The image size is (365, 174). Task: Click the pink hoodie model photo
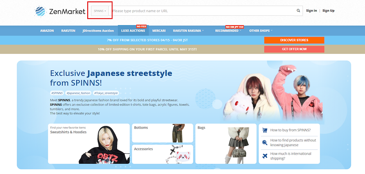pyautogui.click(x=297, y=93)
